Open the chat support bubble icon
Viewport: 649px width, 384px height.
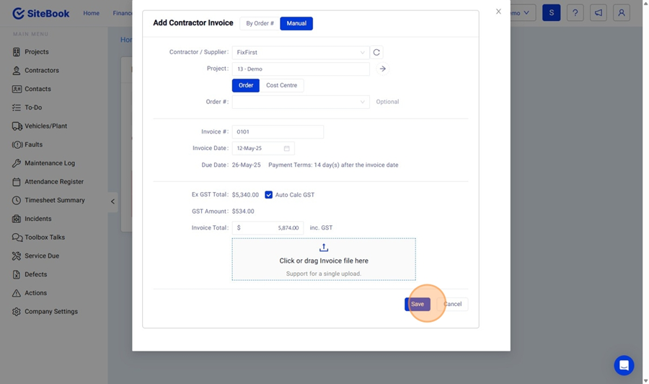tap(624, 365)
